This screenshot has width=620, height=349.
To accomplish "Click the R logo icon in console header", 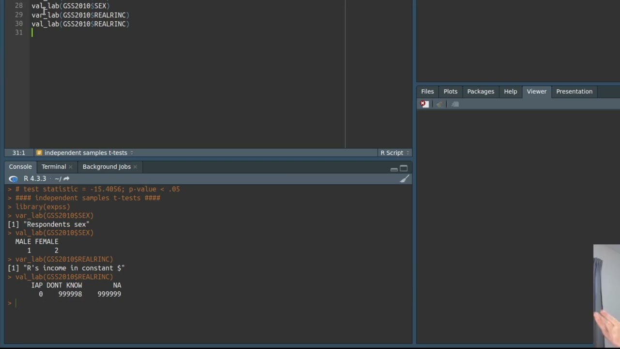I will [13, 179].
